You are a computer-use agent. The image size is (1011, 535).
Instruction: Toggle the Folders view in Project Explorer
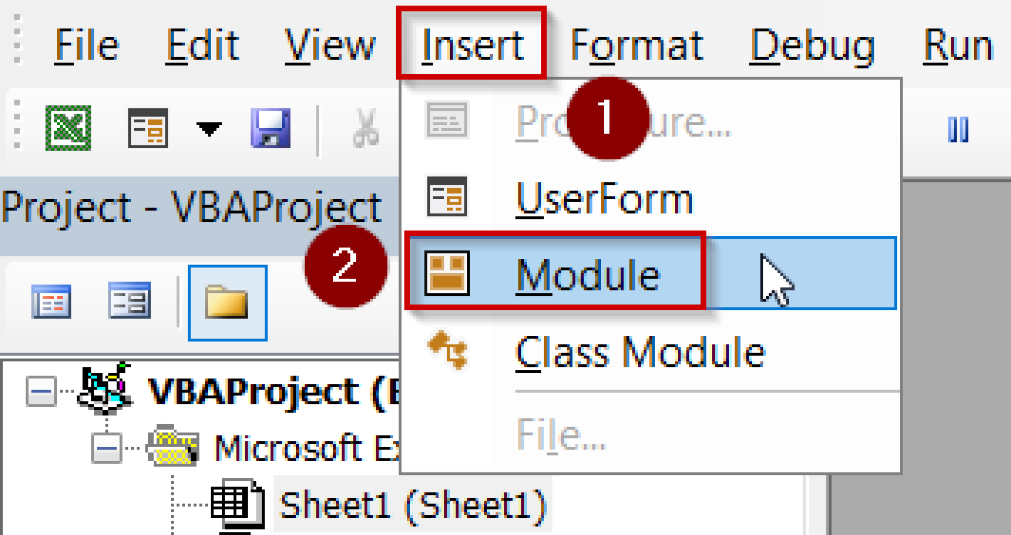tap(227, 303)
